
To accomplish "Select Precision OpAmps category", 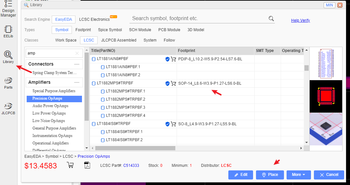I will pos(54,98).
